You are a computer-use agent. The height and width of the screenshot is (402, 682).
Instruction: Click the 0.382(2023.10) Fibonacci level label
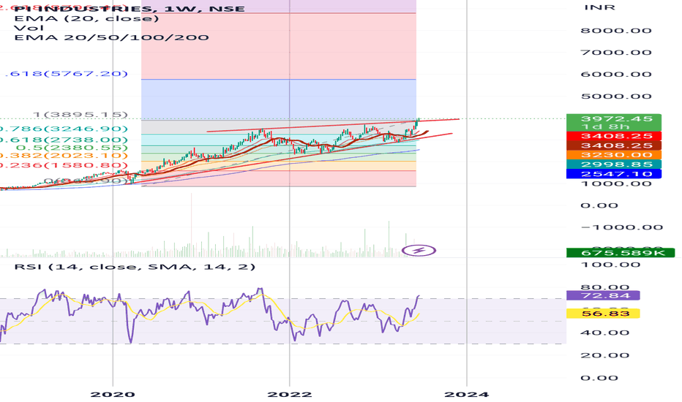(64, 156)
